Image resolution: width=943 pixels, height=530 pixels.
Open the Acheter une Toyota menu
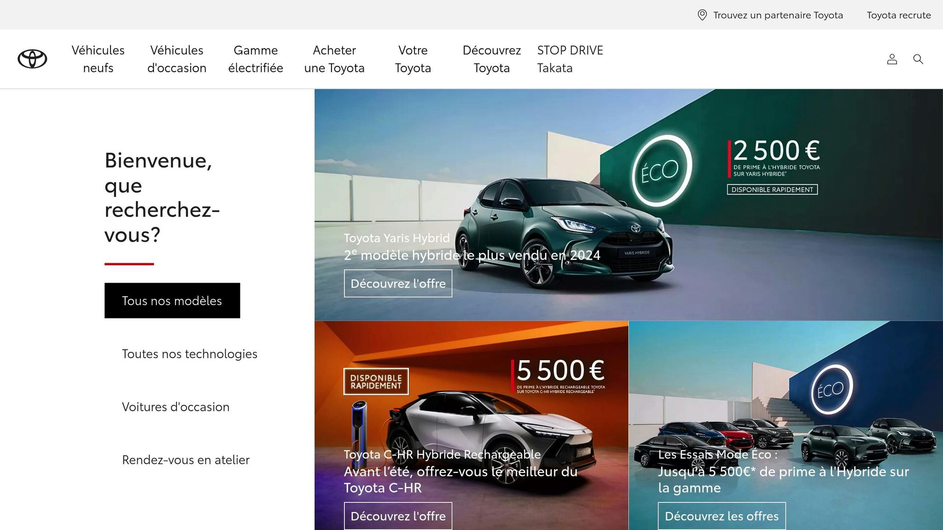coord(334,59)
